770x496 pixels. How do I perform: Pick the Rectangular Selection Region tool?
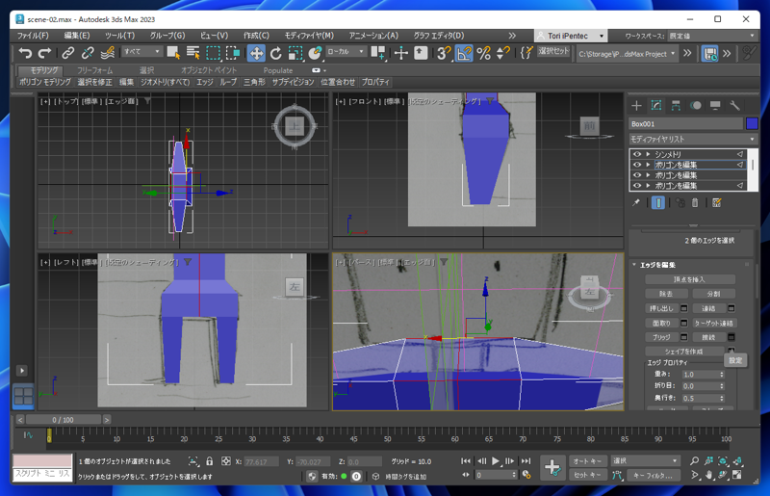pos(214,53)
